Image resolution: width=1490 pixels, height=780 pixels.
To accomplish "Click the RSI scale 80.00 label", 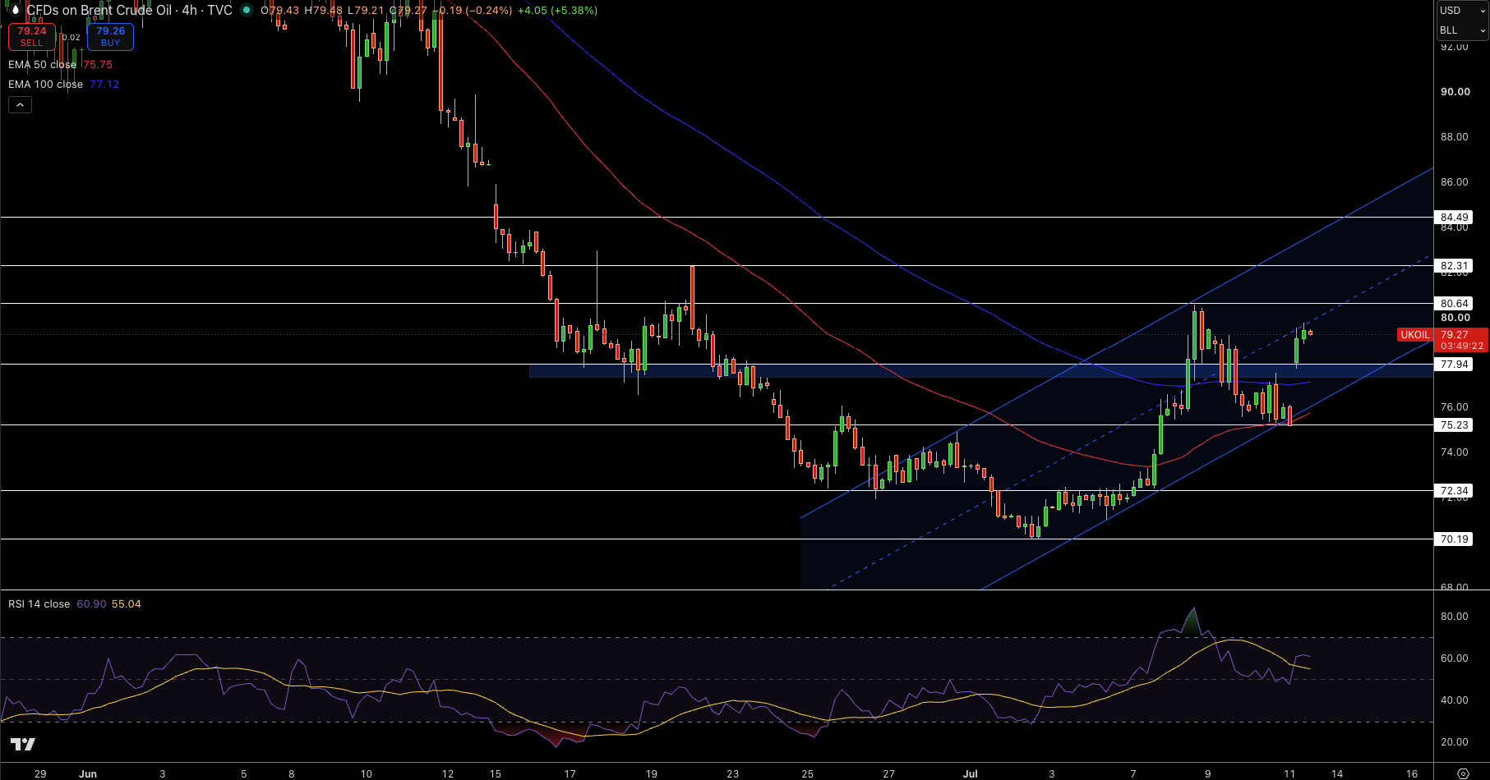I will [1455, 616].
